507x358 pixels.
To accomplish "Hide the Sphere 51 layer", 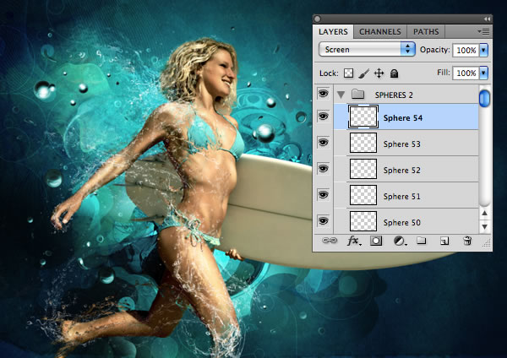I will point(323,195).
